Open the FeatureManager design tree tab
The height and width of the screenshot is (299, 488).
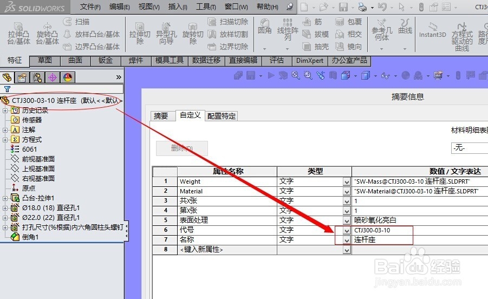coord(7,77)
